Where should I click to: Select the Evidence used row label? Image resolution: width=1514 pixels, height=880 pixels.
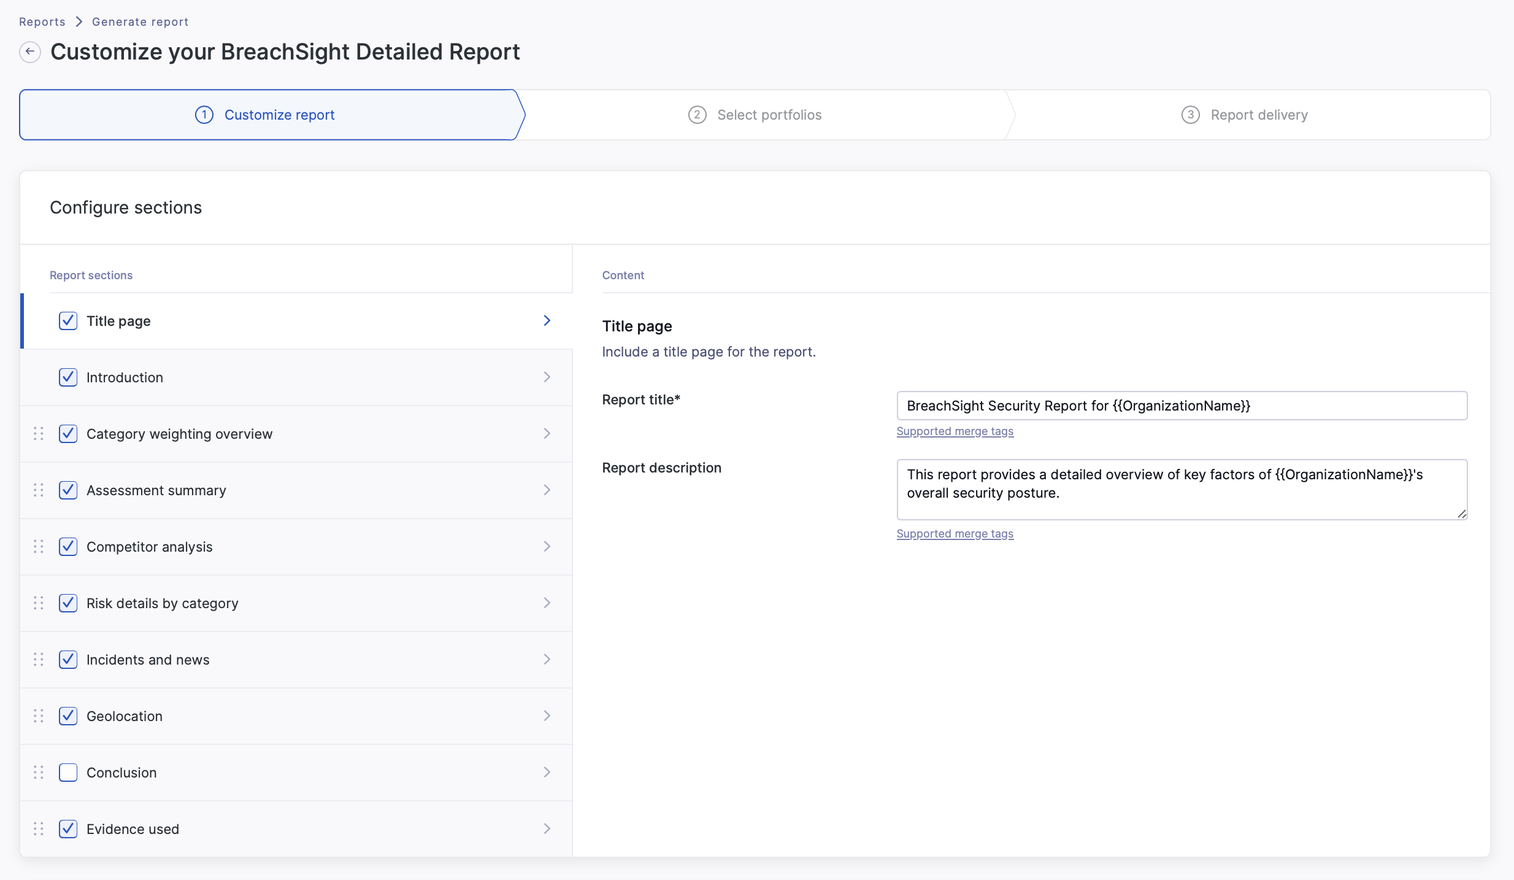pyautogui.click(x=133, y=829)
